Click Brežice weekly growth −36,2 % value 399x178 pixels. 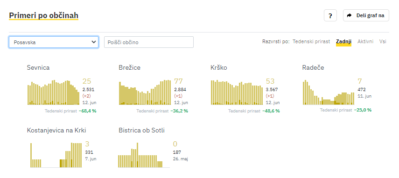tap(179, 111)
